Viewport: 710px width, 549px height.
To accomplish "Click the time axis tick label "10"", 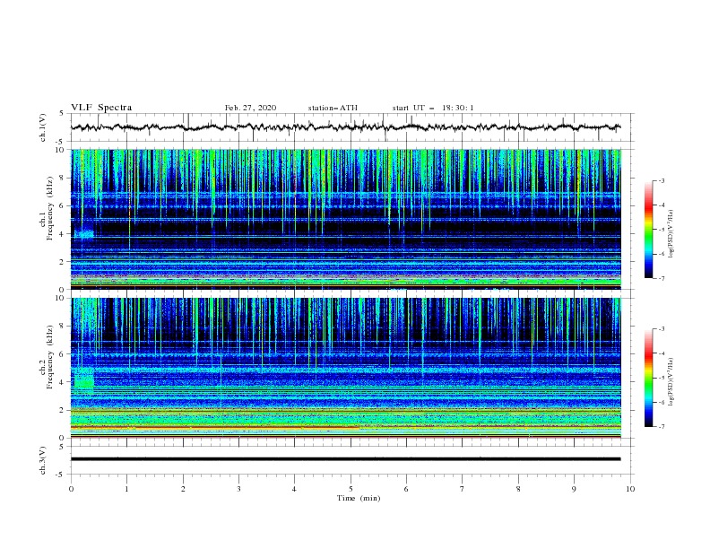I will tap(630, 489).
